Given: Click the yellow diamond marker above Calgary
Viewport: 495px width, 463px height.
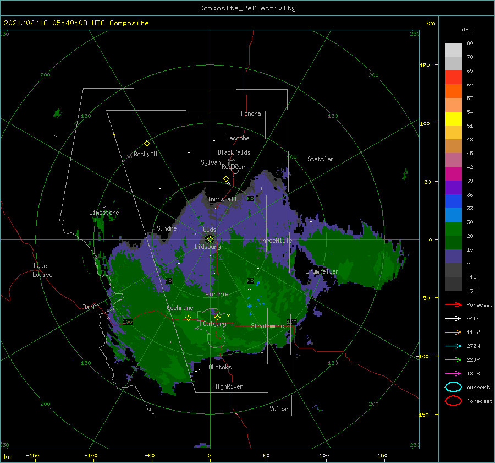Looking at the screenshot, I should [x=217, y=317].
